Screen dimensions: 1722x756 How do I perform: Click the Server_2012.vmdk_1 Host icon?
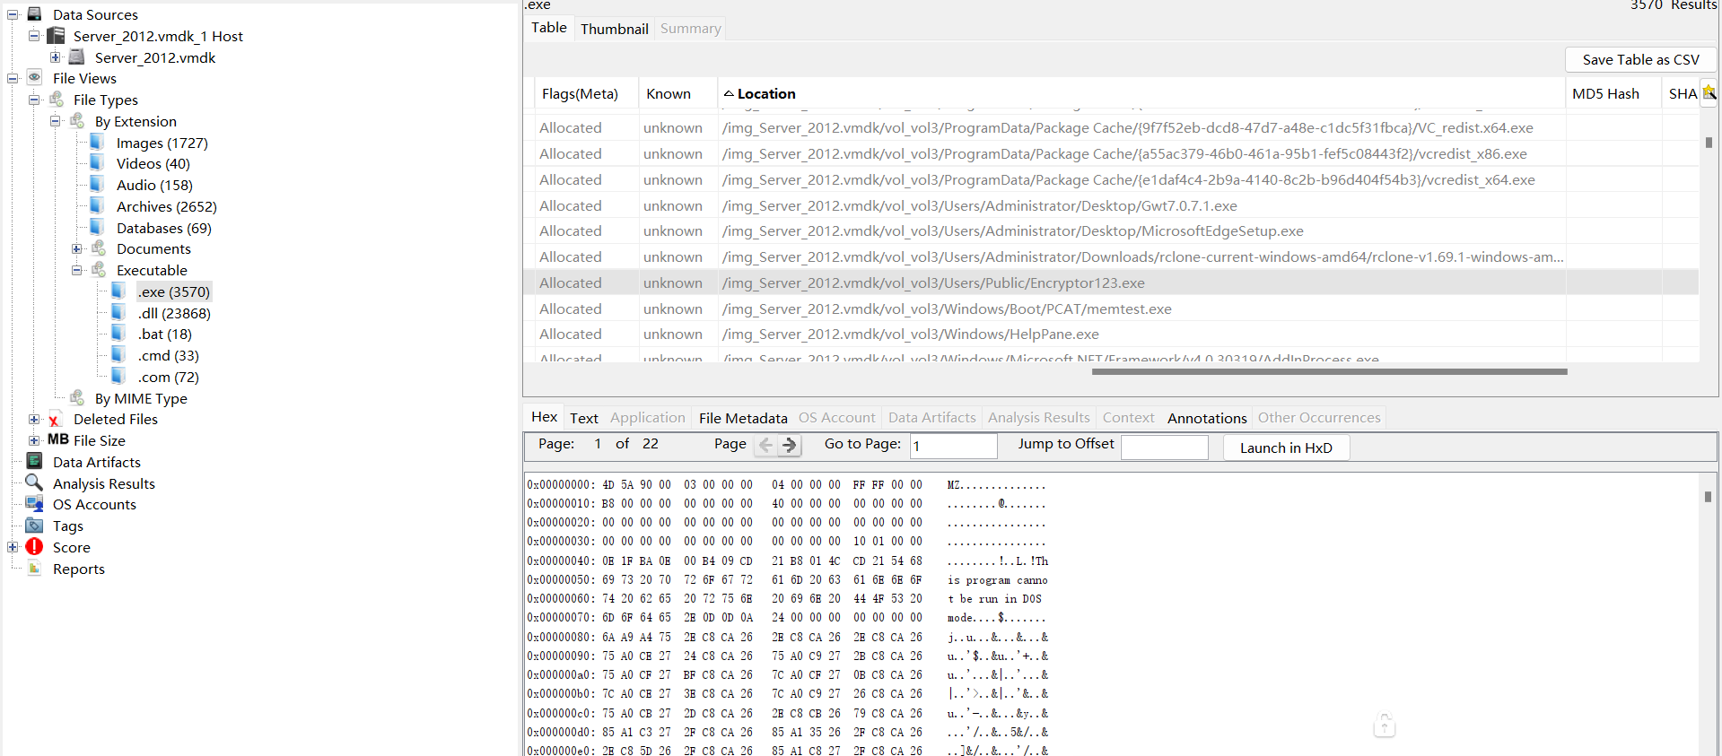(56, 36)
